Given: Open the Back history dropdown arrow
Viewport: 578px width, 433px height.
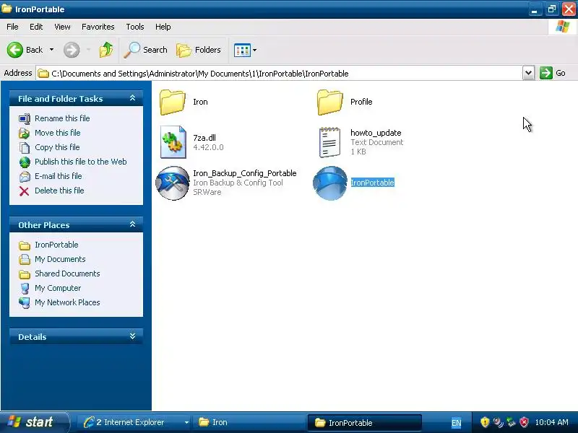Looking at the screenshot, I should tap(51, 50).
